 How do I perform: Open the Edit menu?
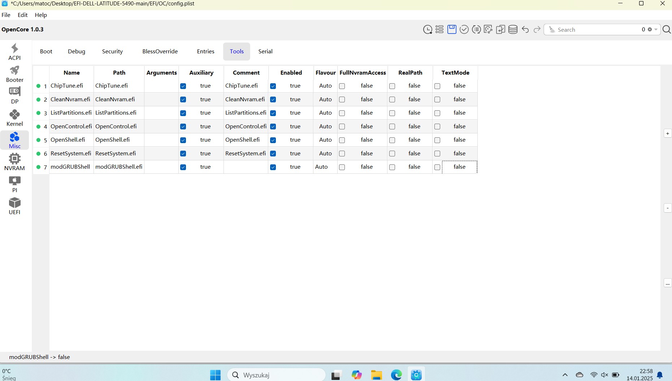(x=22, y=15)
